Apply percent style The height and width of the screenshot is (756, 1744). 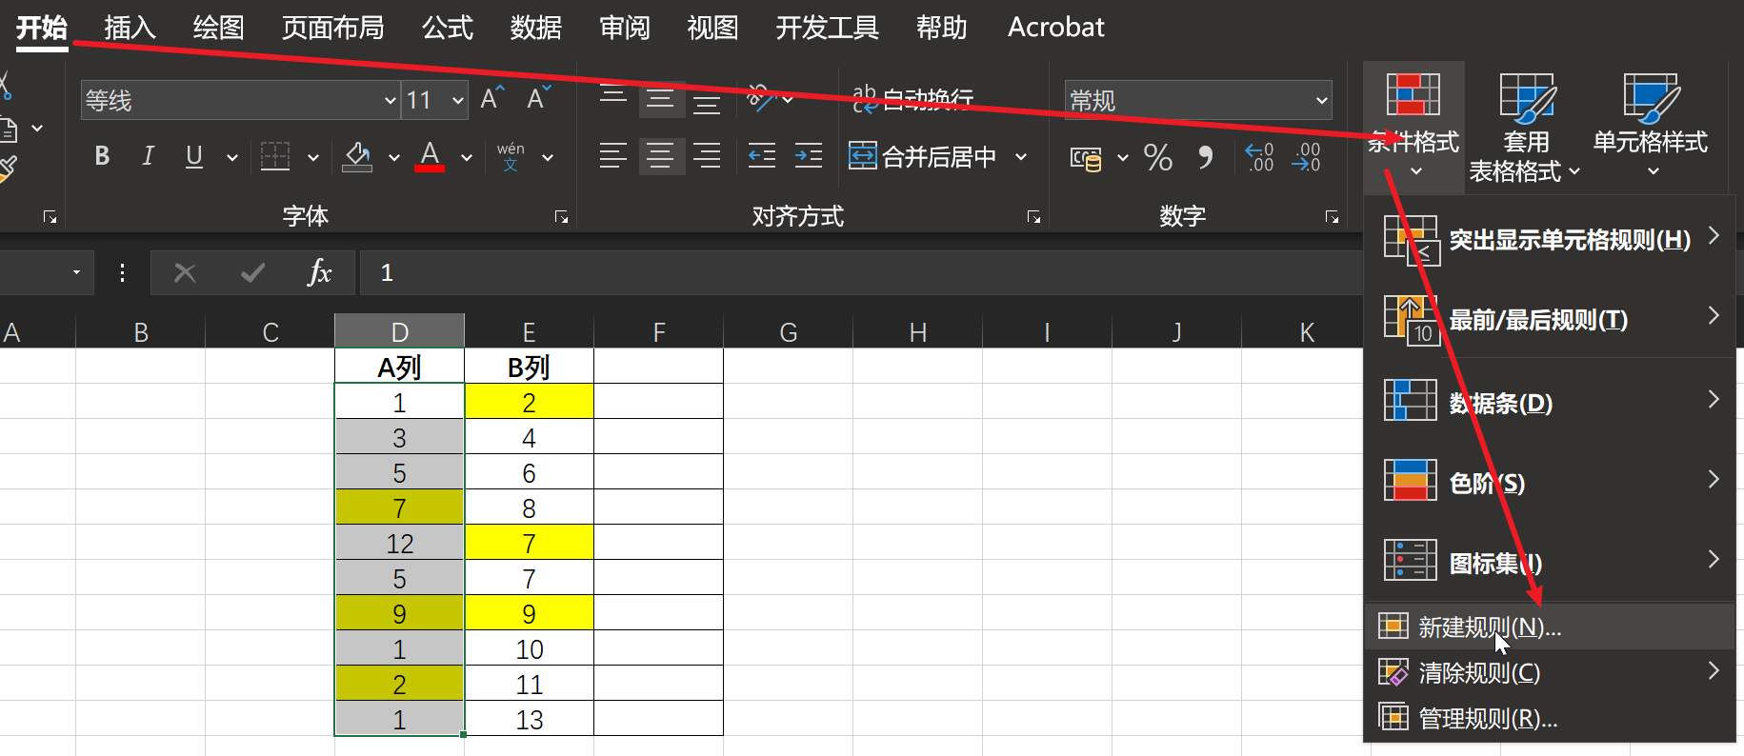coord(1158,157)
